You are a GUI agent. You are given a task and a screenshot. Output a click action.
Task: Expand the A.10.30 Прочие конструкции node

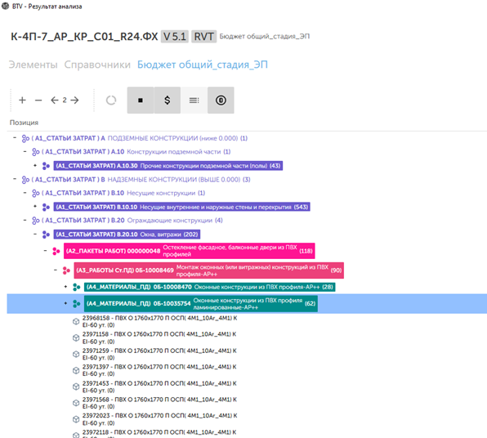tap(35, 165)
